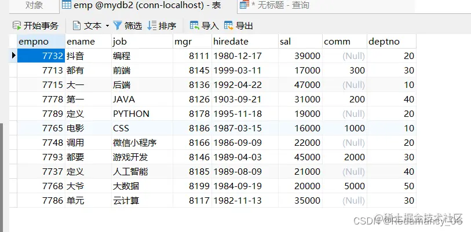Select comm cell 2000
Viewport: 471px width, 232px height.
click(345, 157)
